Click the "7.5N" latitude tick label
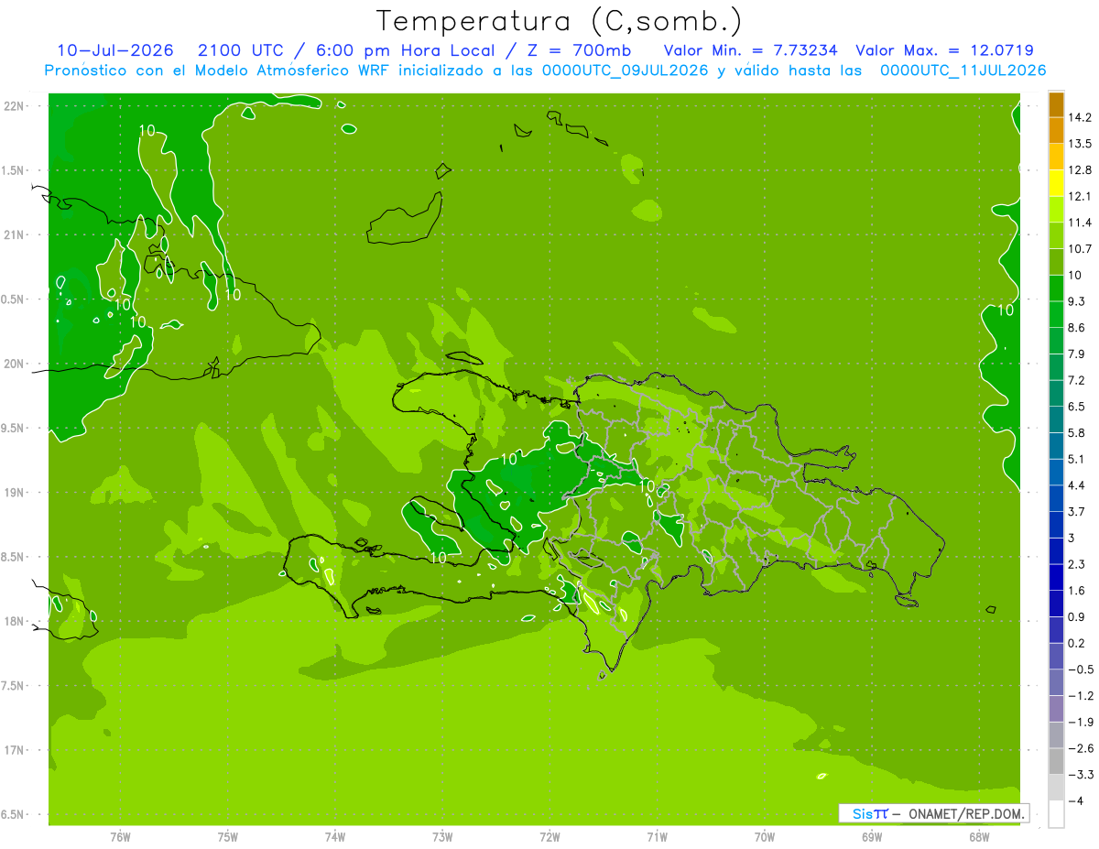 coord(14,686)
